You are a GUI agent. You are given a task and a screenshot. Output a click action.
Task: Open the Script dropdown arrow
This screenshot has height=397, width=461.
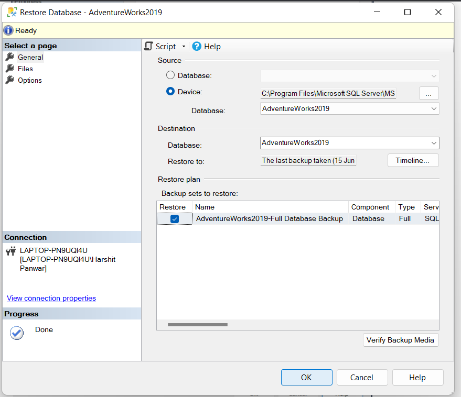[x=184, y=47]
